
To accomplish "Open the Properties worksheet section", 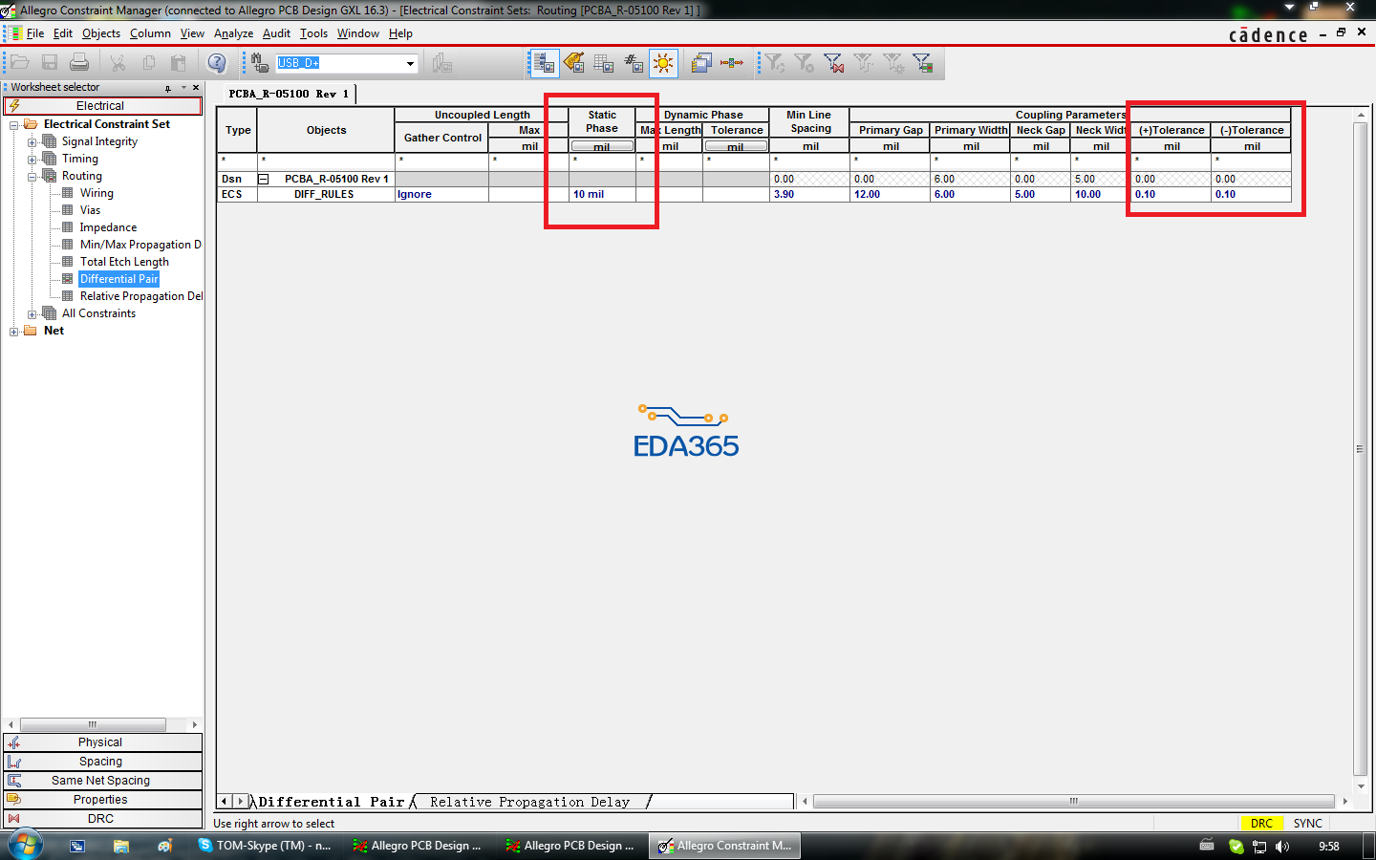I will (102, 800).
